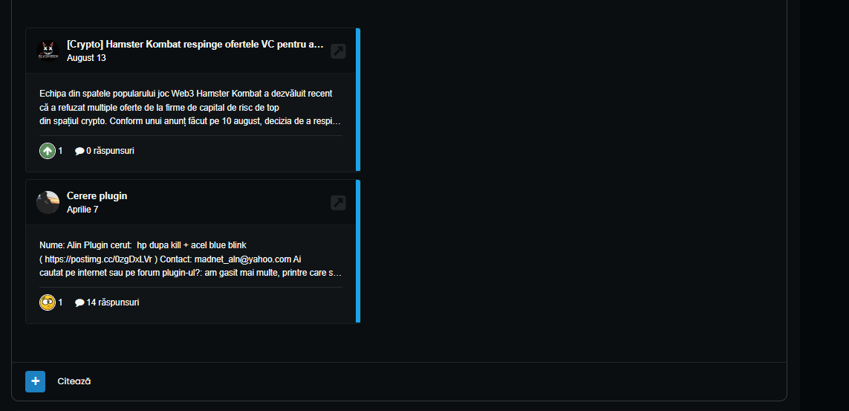
Task: Click the Aprilie 7 date link
Action: tap(82, 210)
